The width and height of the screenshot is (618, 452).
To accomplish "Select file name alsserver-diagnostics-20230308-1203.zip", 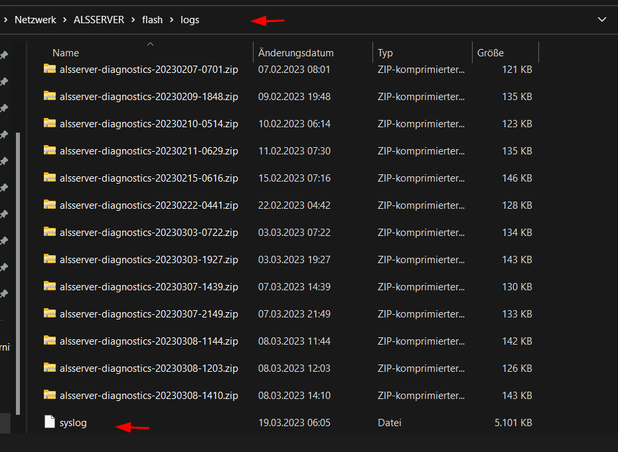I will (149, 368).
